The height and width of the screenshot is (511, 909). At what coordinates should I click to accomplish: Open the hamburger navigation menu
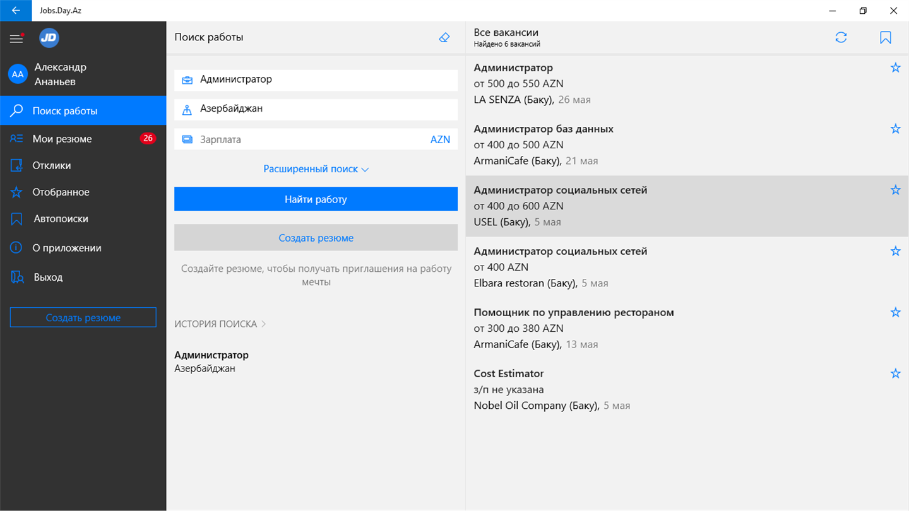click(x=16, y=38)
